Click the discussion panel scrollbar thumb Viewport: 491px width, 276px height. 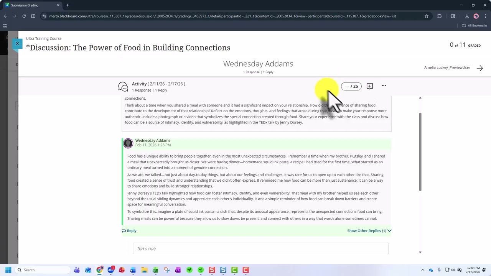point(420,151)
